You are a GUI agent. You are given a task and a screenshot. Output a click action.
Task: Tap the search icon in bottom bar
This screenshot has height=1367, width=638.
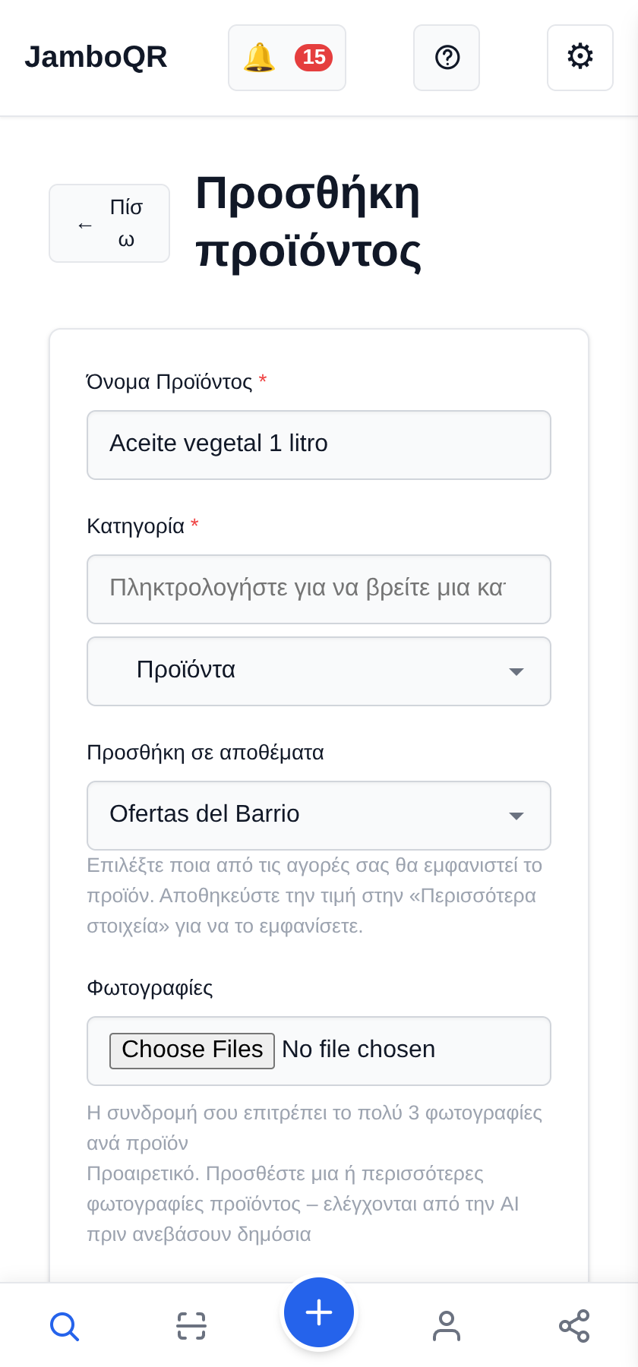65,1326
